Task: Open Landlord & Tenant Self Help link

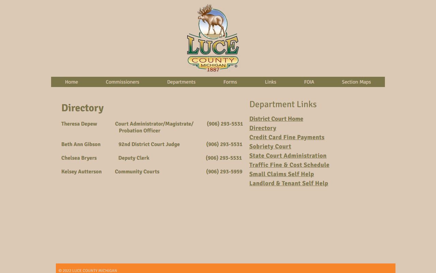Action: [289, 183]
